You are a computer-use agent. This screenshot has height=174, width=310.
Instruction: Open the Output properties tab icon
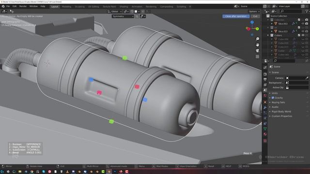(x=265, y=79)
